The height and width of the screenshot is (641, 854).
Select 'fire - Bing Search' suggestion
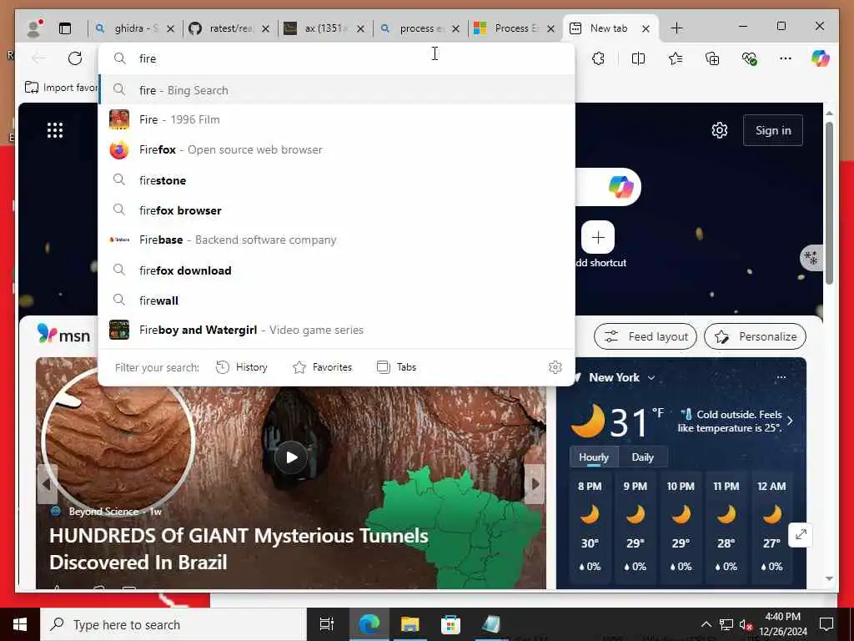pyautogui.click(x=337, y=90)
